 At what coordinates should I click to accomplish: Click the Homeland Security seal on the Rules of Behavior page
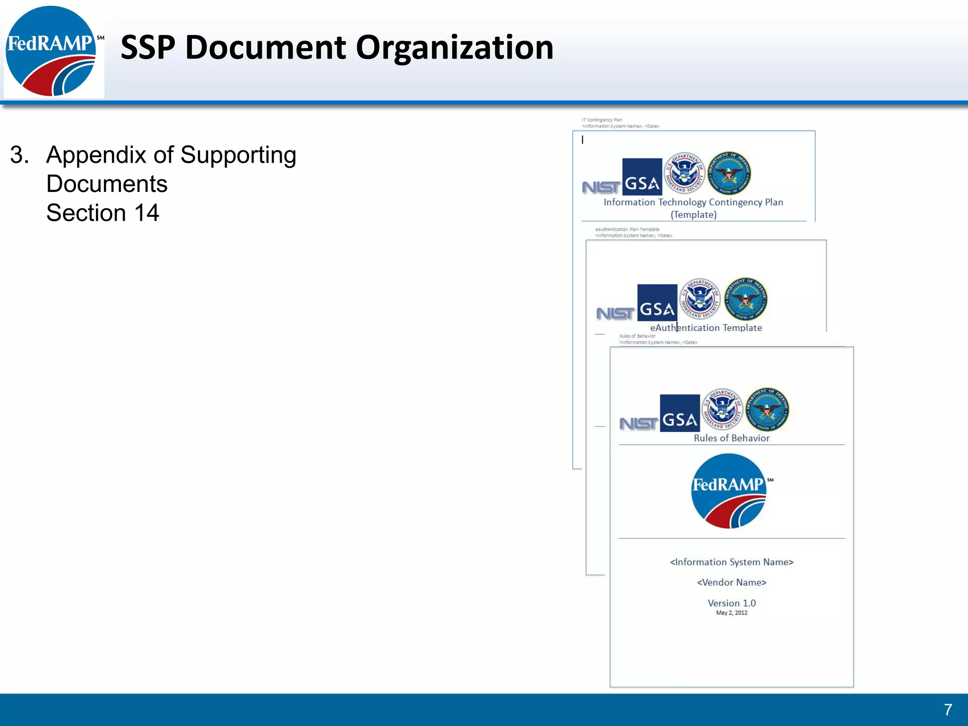point(722,409)
